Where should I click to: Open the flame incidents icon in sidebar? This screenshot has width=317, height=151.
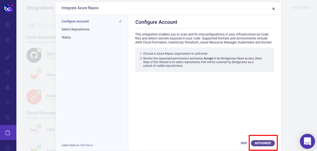8,40
